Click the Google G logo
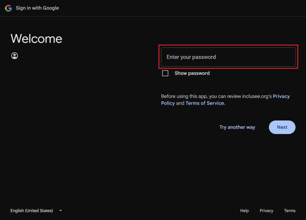 (x=8, y=8)
